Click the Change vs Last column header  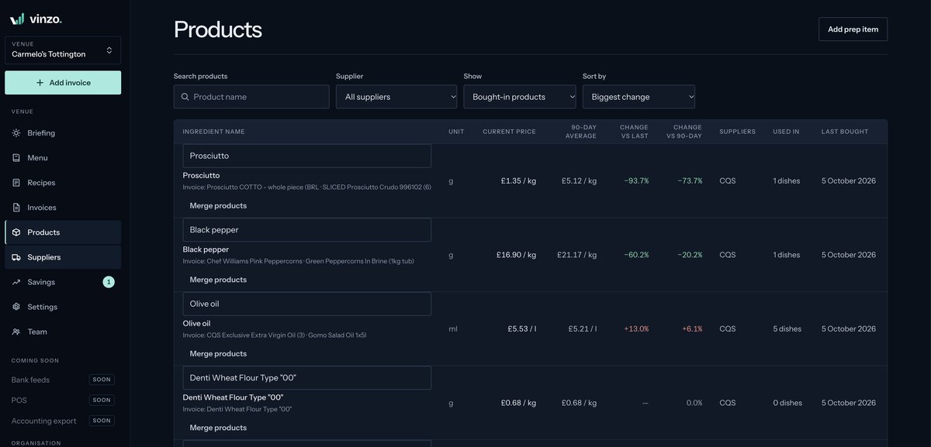click(634, 132)
